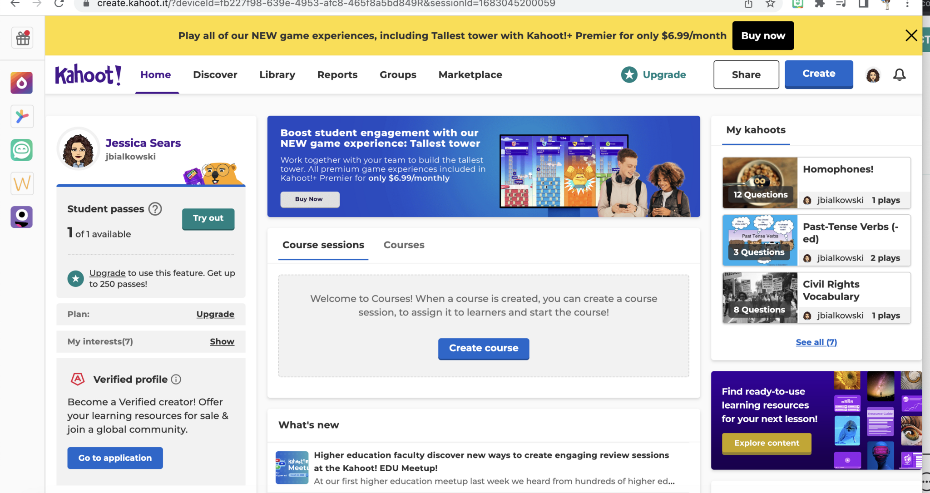Click the orange W sidebar app icon
This screenshot has height=493, width=930.
click(22, 183)
